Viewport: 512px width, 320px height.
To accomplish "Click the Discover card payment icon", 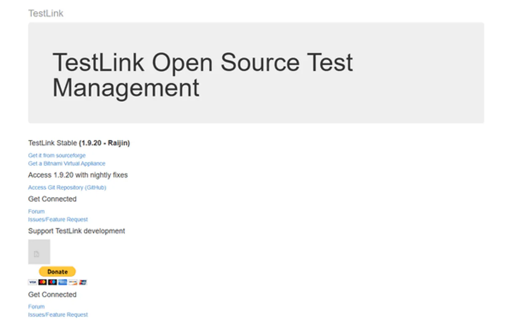I will pyautogui.click(x=73, y=282).
